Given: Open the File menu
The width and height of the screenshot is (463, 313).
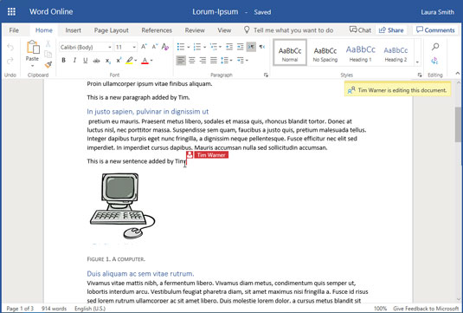Looking at the screenshot, I should (x=14, y=30).
